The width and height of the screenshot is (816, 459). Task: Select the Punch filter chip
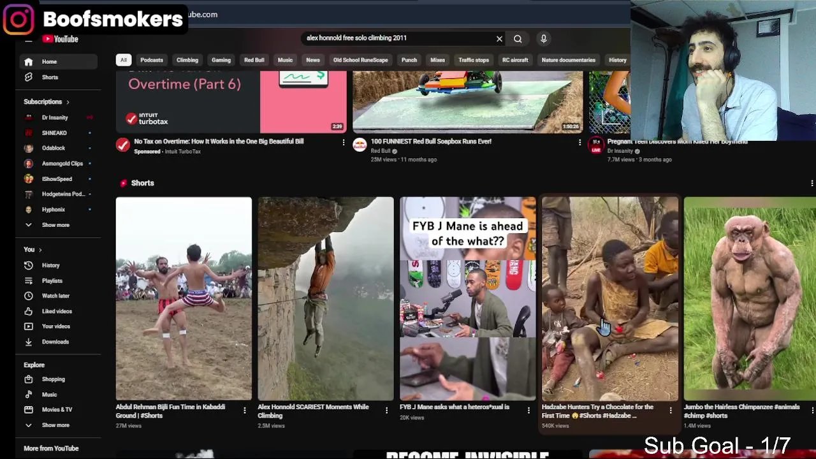(x=409, y=60)
